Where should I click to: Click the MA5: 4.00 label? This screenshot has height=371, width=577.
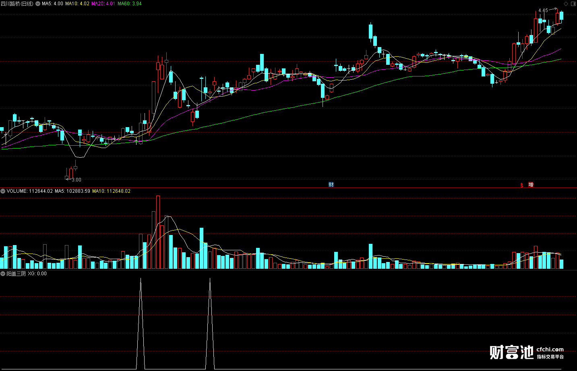pyautogui.click(x=52, y=4)
